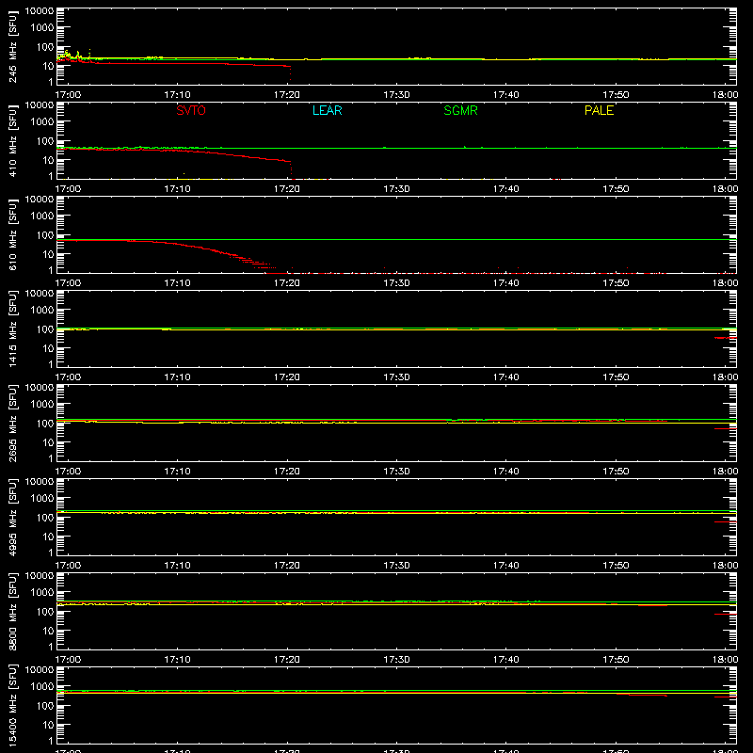
Task: Select the 2695 MHz [SFU] axis title
Action: [13, 423]
